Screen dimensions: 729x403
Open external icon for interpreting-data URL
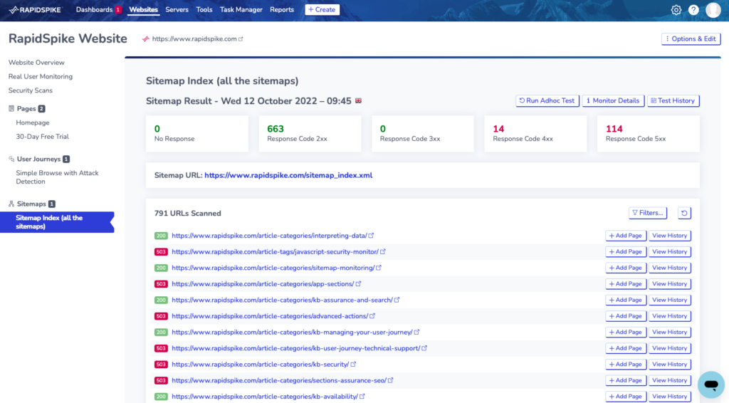click(371, 236)
